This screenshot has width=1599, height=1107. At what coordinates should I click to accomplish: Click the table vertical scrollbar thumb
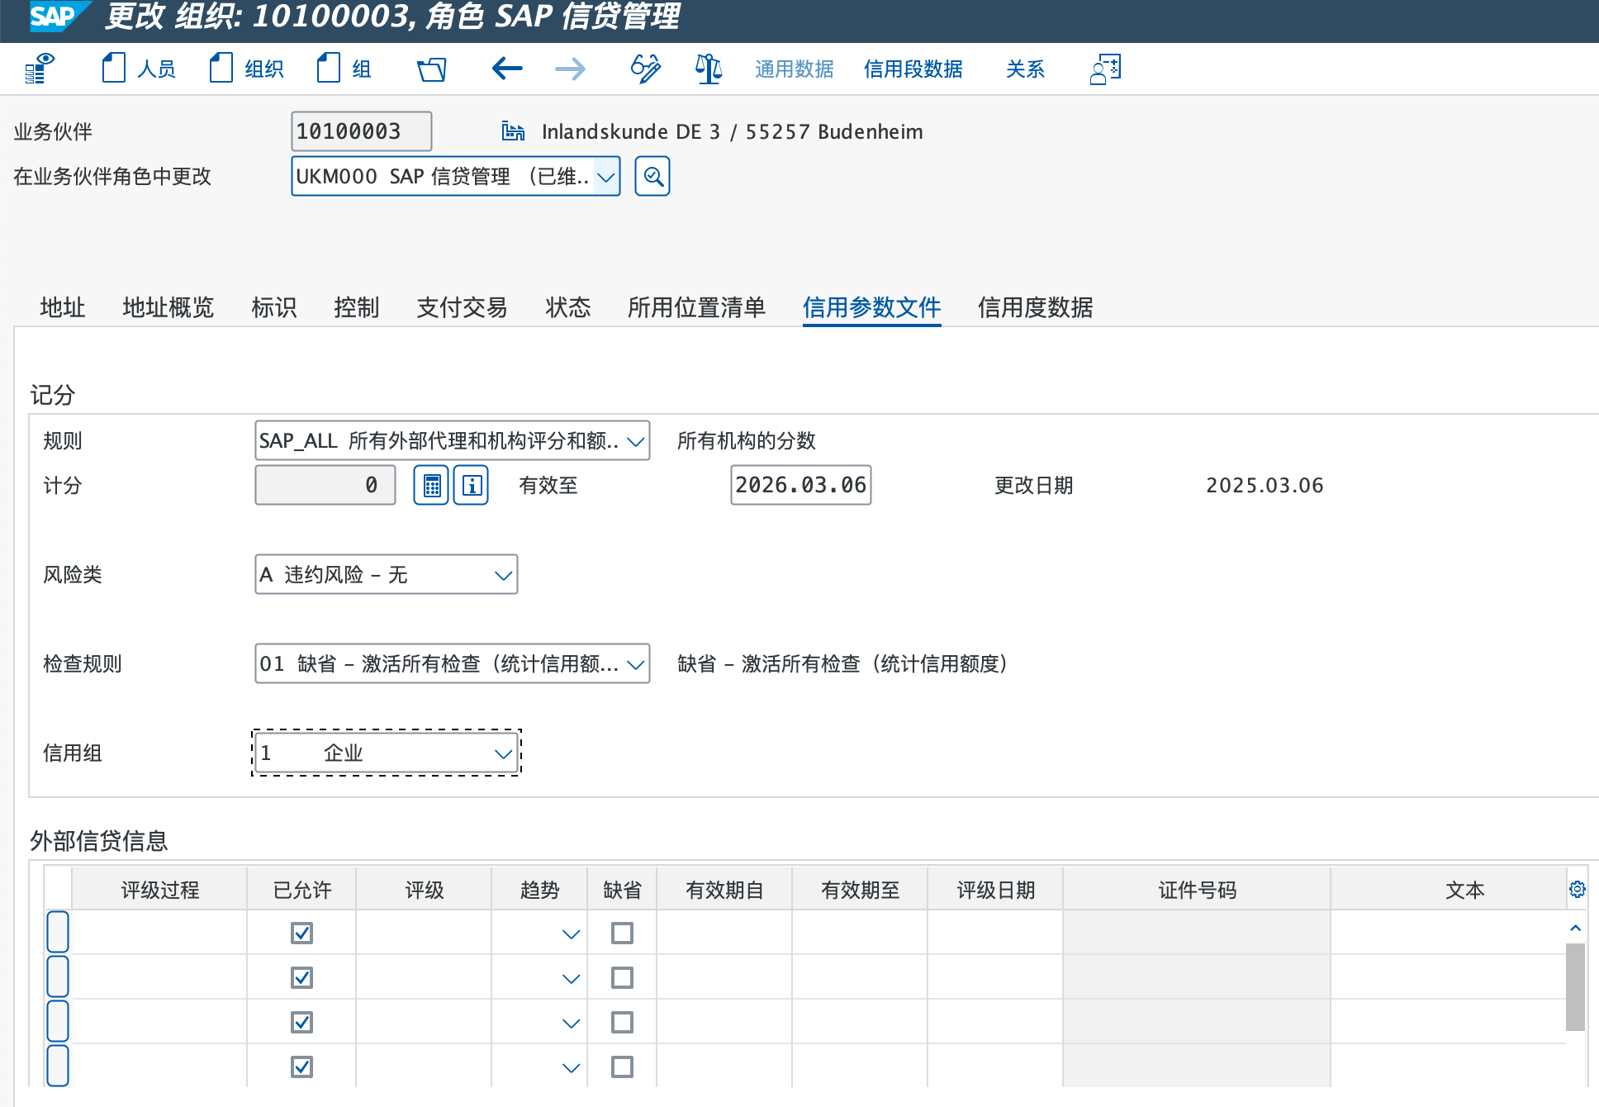1576,986
